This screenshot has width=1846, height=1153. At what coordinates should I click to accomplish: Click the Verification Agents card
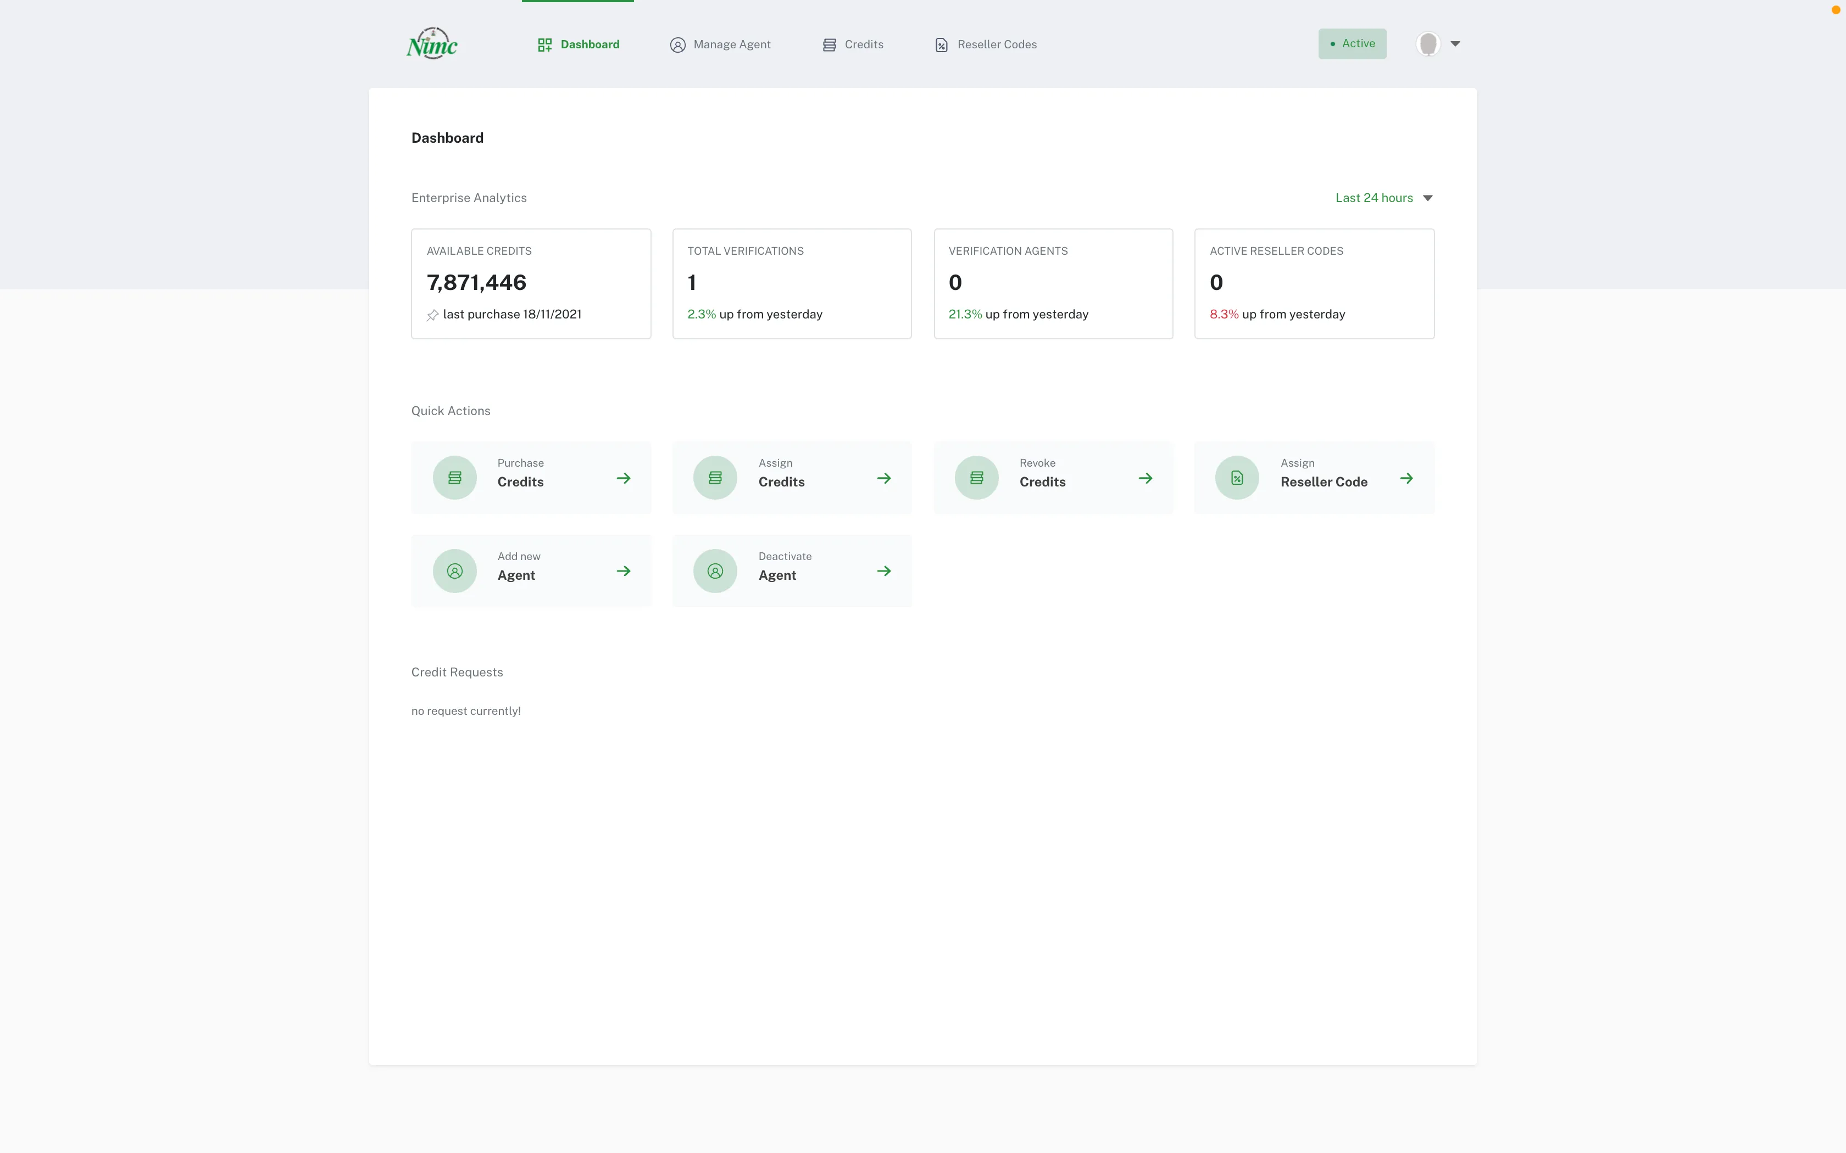tap(1053, 284)
